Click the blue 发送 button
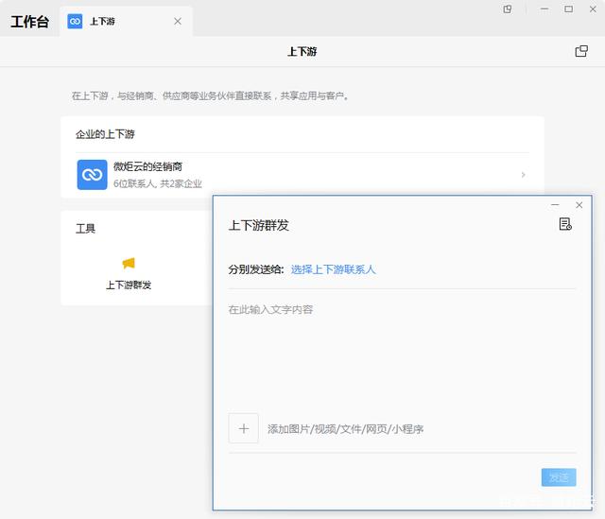605x519 pixels. click(559, 477)
